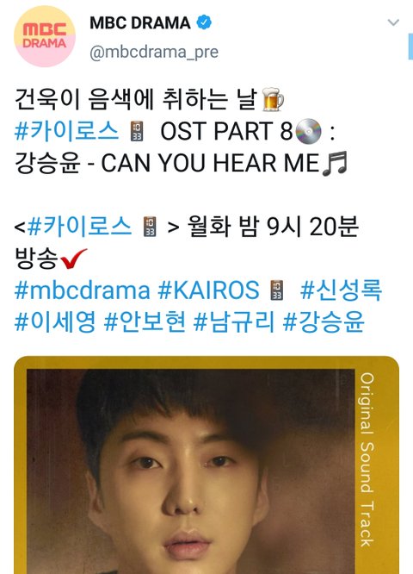The image size is (413, 574).
Task: Open the #안보현 hashtag
Action: pos(145,321)
